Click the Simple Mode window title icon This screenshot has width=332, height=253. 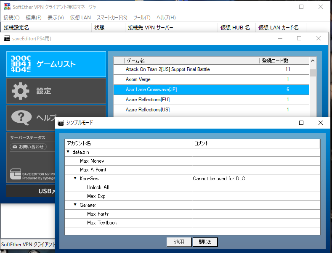[x=61, y=123]
